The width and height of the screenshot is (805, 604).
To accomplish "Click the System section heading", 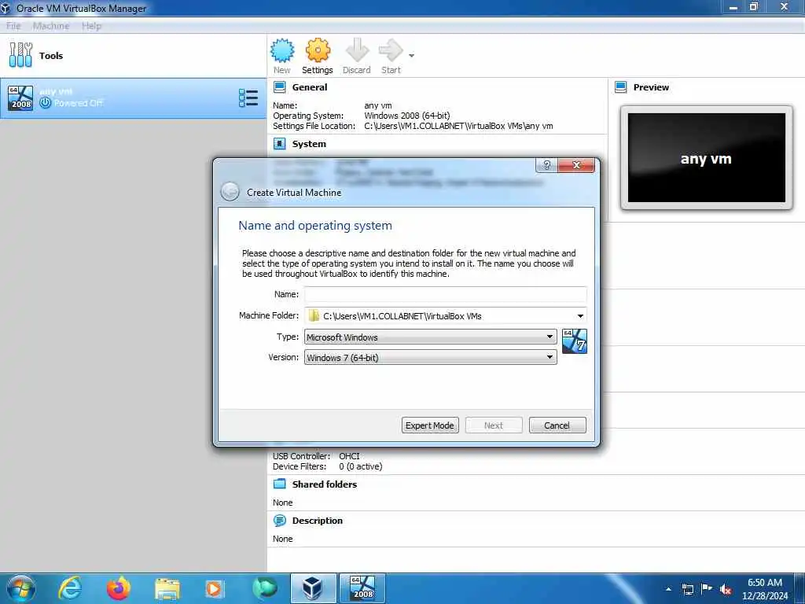I will (x=309, y=144).
